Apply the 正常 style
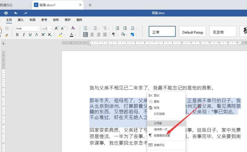The width and height of the screenshot is (247, 152). tap(162, 31)
